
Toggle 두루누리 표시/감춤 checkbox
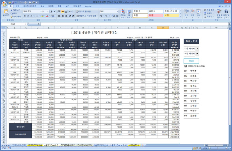(x=185, y=66)
